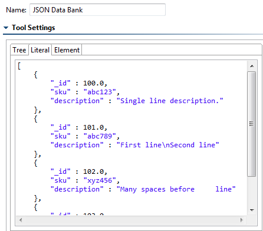
Task: Click the vertical scrollbar thumb grip
Action: [x=251, y=124]
